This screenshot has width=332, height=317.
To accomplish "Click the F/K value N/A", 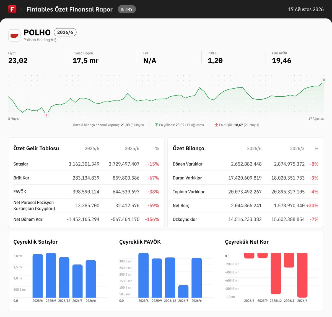I will point(150,61).
